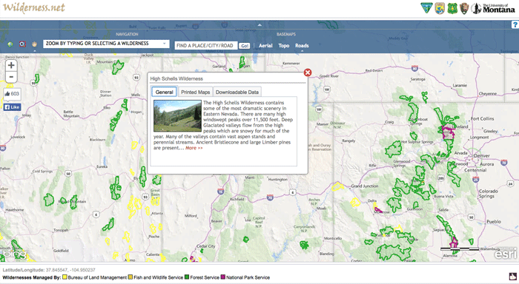The height and width of the screenshot is (284, 519).
Task: Click the Colorado Springs map label
Action: (488, 194)
